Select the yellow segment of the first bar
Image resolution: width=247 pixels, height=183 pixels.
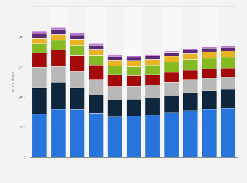(x=39, y=41)
